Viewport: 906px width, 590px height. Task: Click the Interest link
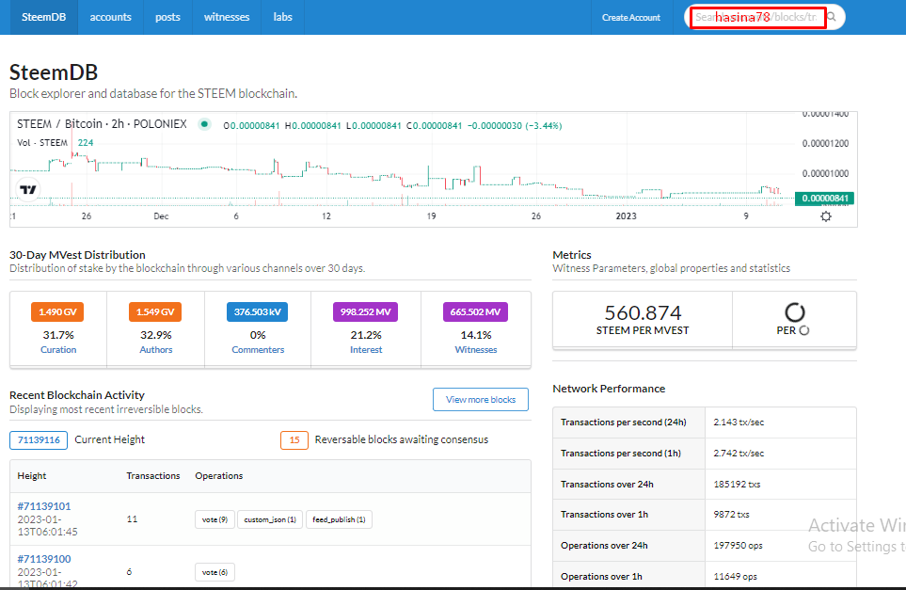click(366, 350)
